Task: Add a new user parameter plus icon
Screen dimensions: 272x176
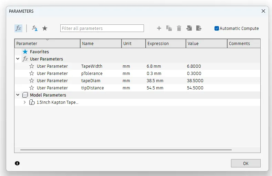Action: pos(159,28)
